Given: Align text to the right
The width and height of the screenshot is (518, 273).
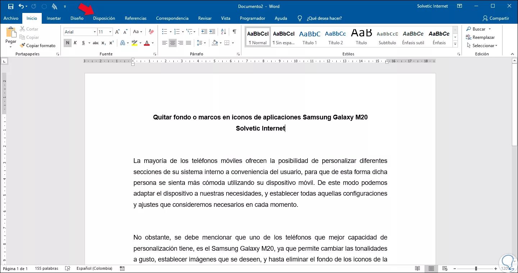Looking at the screenshot, I should click(181, 43).
